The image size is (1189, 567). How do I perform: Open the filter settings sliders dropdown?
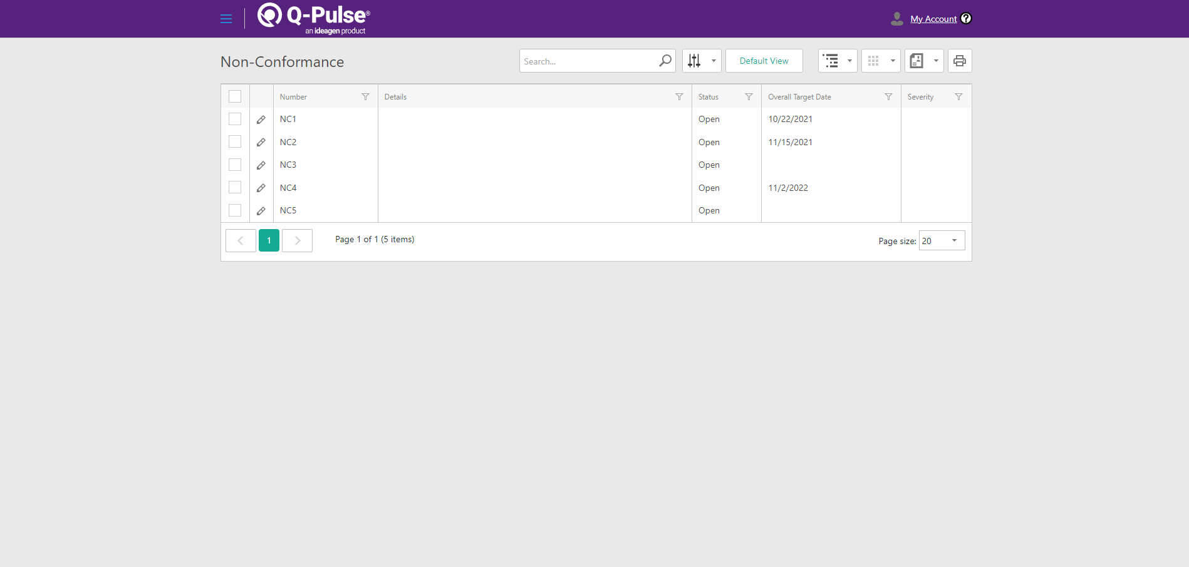point(702,61)
